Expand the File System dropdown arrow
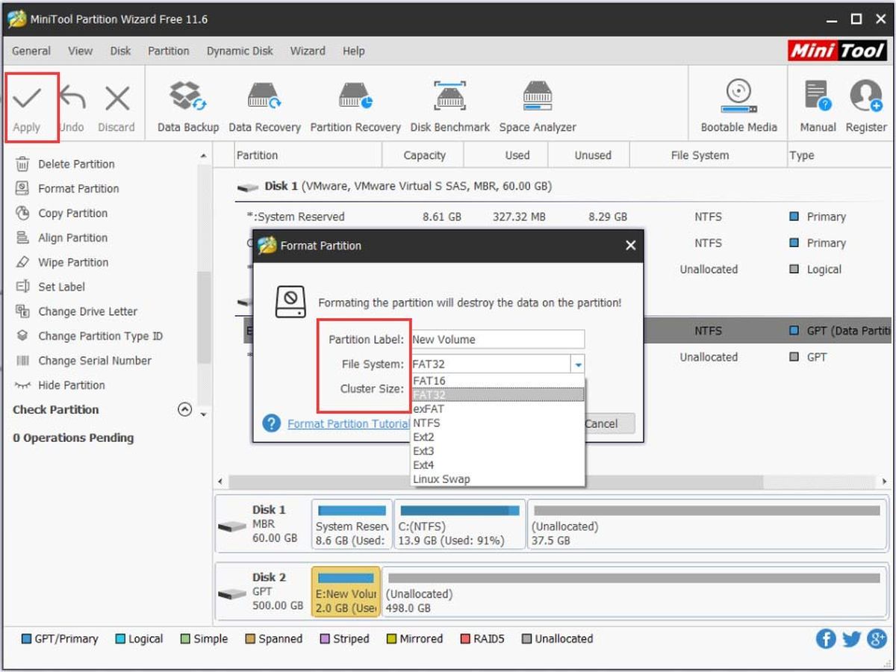Image resolution: width=896 pixels, height=672 pixels. pos(577,364)
